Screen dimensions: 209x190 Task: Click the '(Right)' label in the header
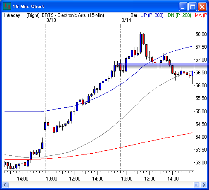point(33,15)
